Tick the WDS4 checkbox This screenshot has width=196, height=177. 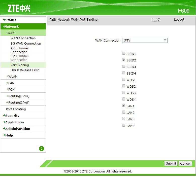click(124, 99)
